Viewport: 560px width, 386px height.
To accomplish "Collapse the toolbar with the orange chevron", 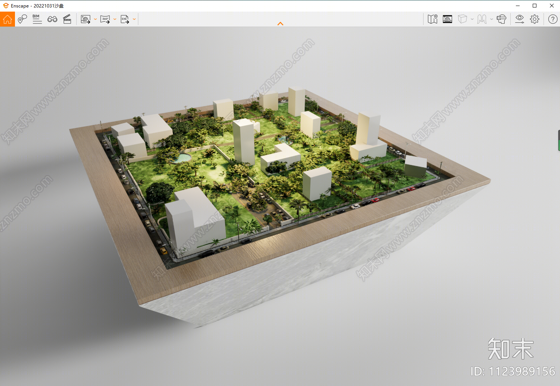I will click(x=280, y=24).
